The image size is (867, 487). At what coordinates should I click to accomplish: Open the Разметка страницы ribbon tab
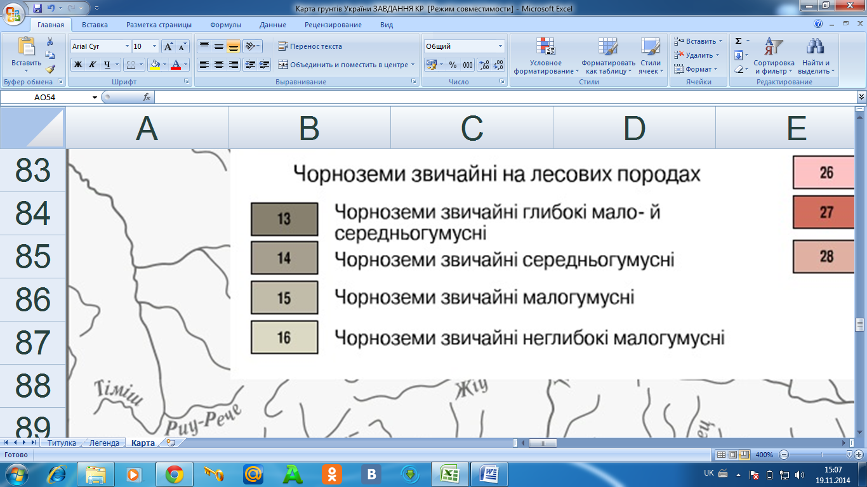pos(159,25)
